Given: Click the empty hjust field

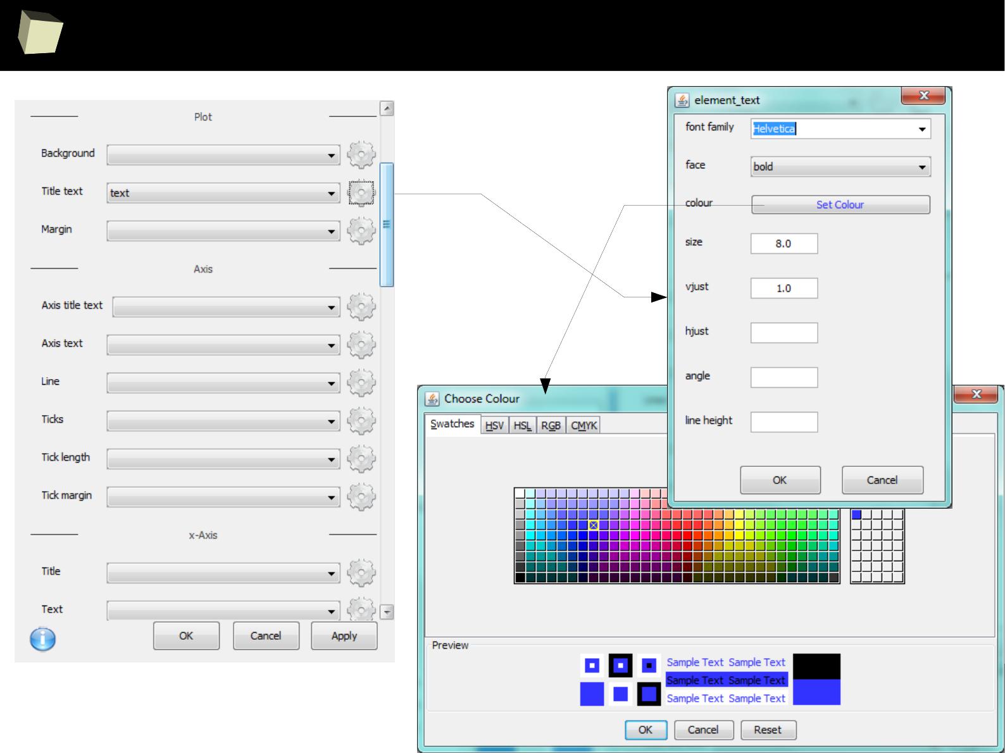Looking at the screenshot, I should coord(784,333).
